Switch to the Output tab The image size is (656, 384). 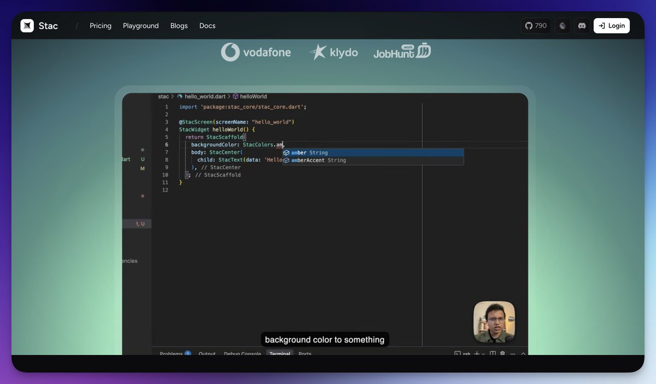[207, 353]
